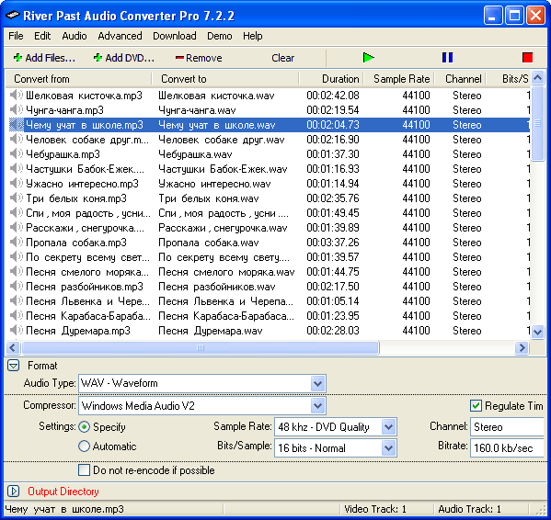551x520 pixels.
Task: Open the Advanced menu
Action: [120, 36]
